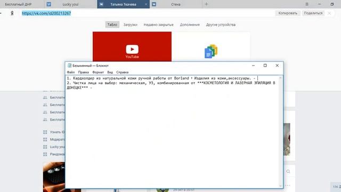
Task: Open the Дополнения section
Action: coord(190,25)
